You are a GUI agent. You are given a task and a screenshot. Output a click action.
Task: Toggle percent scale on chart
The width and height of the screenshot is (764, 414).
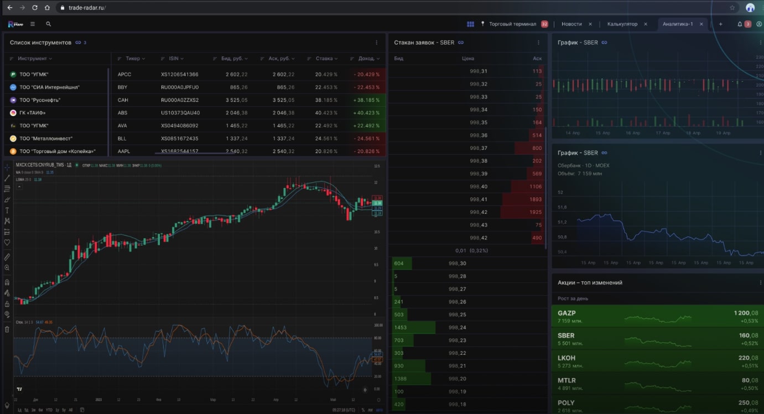tap(363, 410)
